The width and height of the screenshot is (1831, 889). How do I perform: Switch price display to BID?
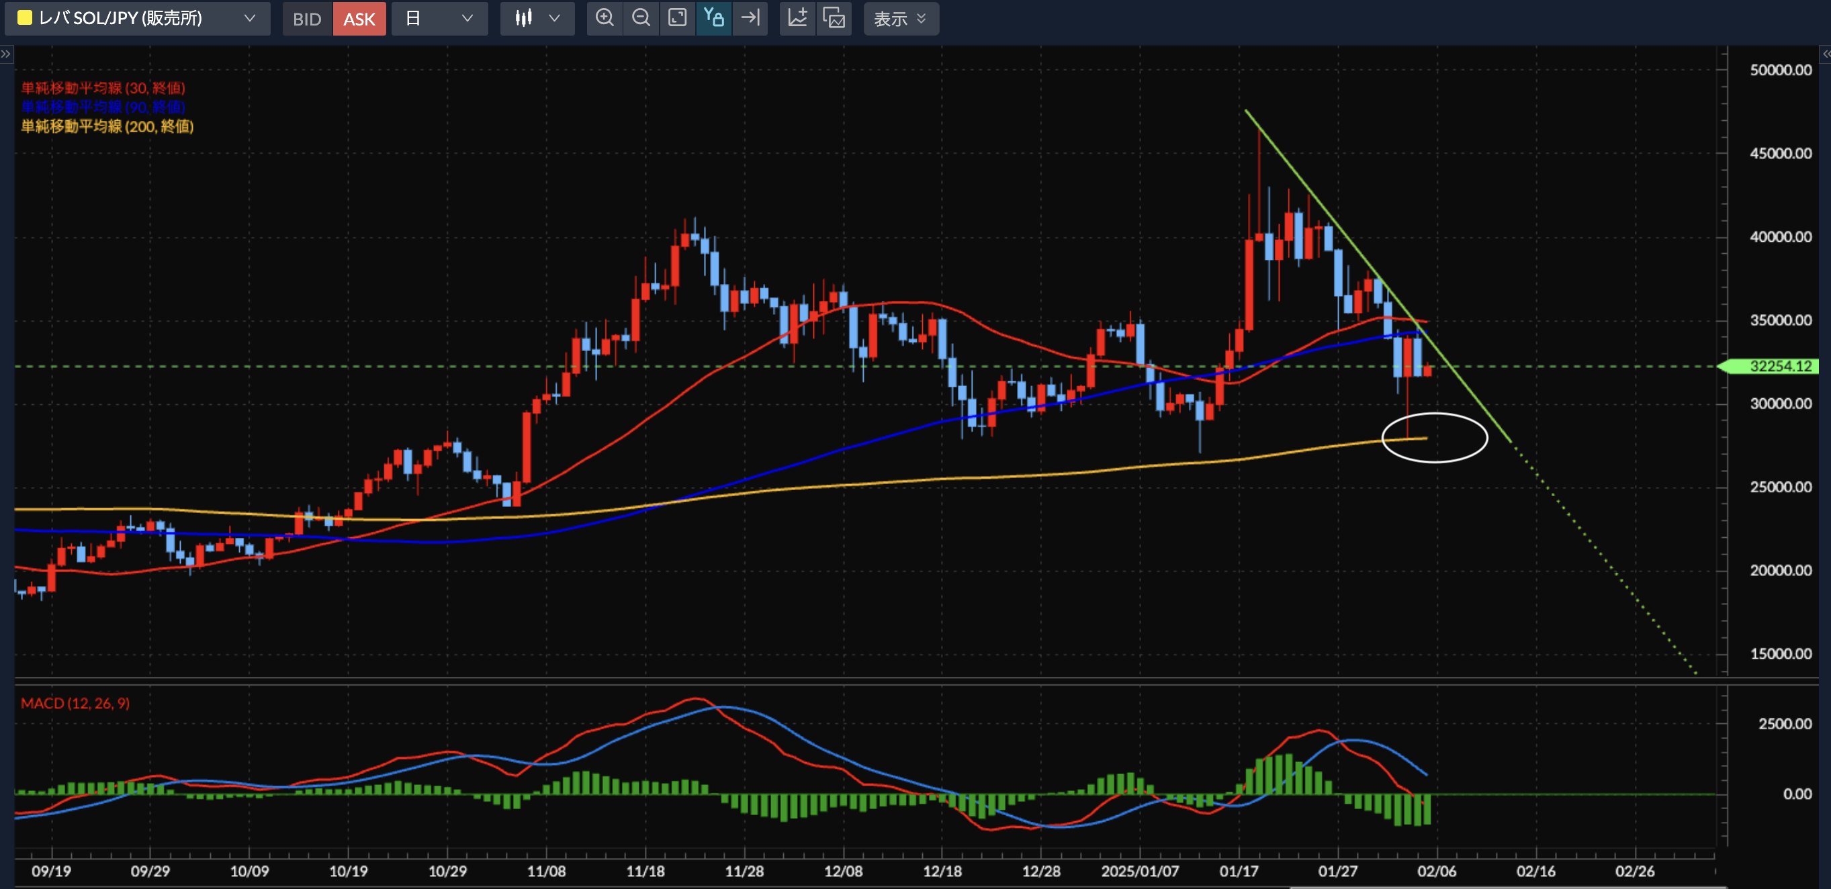(x=307, y=19)
